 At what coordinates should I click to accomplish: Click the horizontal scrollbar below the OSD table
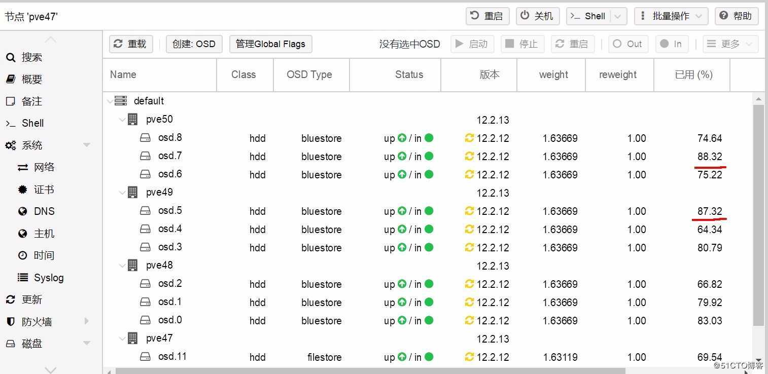tap(370, 371)
